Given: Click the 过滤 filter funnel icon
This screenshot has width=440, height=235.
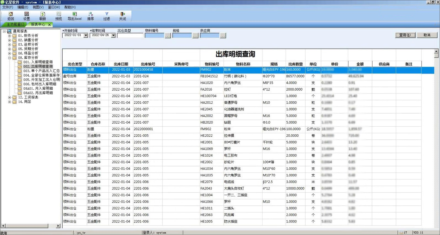Looking at the screenshot, I should (x=106, y=14).
